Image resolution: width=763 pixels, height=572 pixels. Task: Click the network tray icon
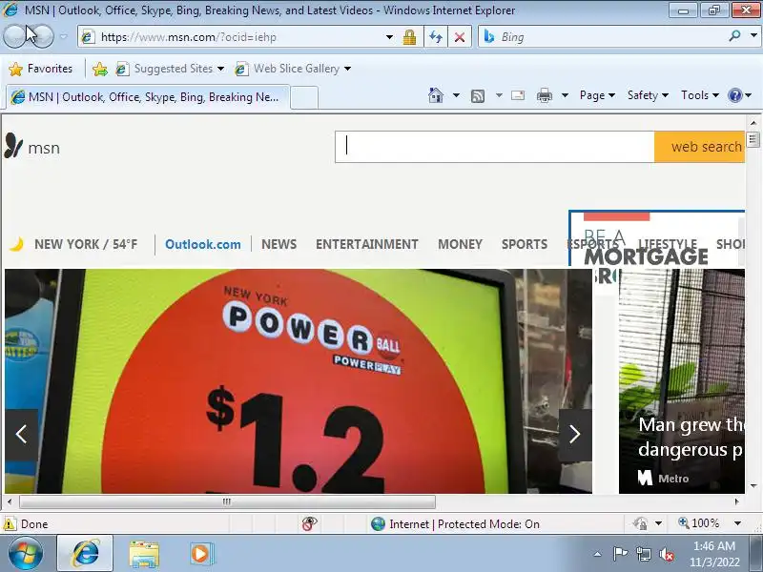643,554
